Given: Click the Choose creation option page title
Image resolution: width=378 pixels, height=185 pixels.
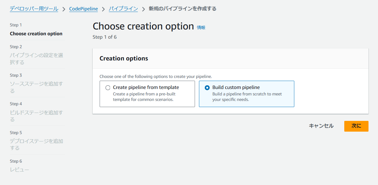Looking at the screenshot, I should (143, 26).
